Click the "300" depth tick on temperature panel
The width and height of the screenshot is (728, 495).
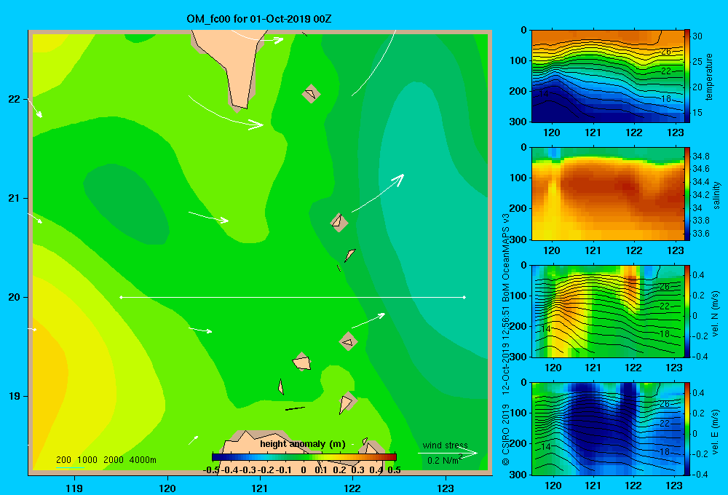point(518,122)
